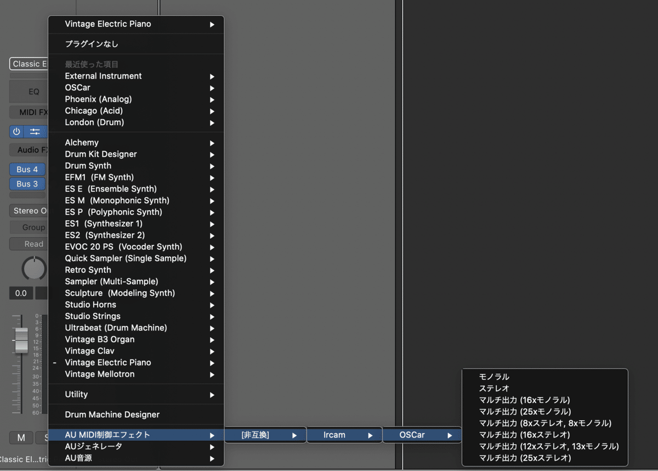658x471 pixels.
Task: Open the Group slot
Action: click(x=29, y=227)
